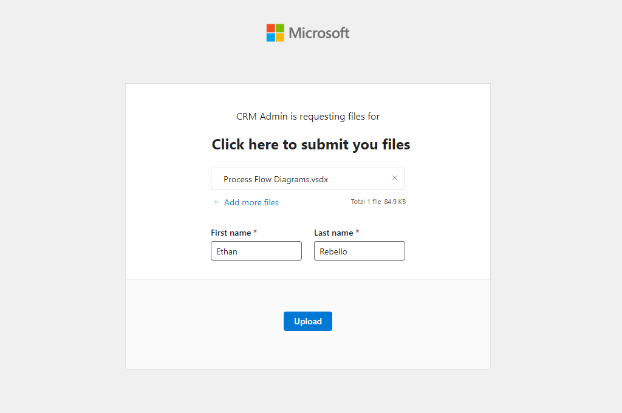Click the word 'Rebello' in the last name box
This screenshot has width=622, height=413.
click(333, 251)
